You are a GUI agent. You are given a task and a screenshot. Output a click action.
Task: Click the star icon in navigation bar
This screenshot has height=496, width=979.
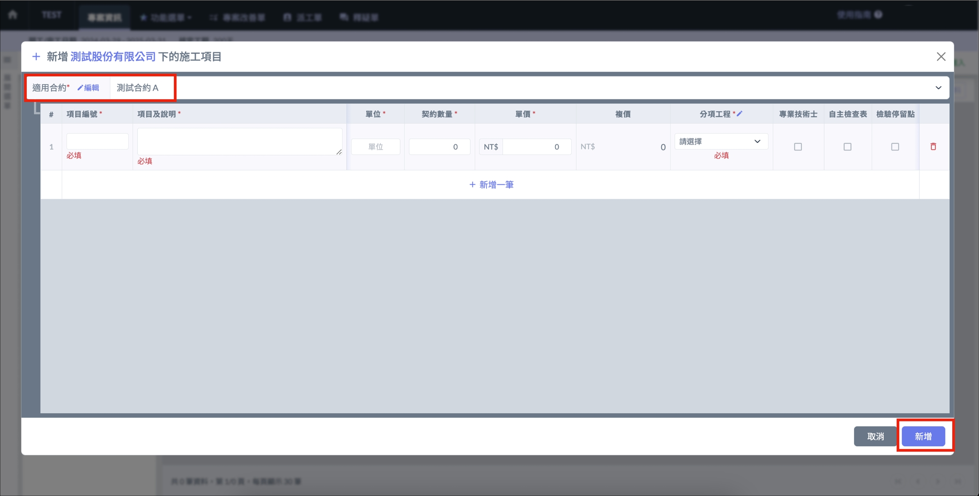143,17
